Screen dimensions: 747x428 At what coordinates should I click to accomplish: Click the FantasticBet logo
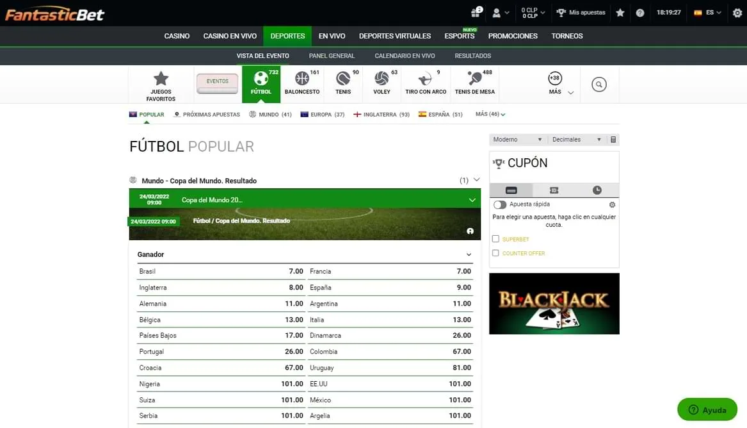tap(54, 14)
